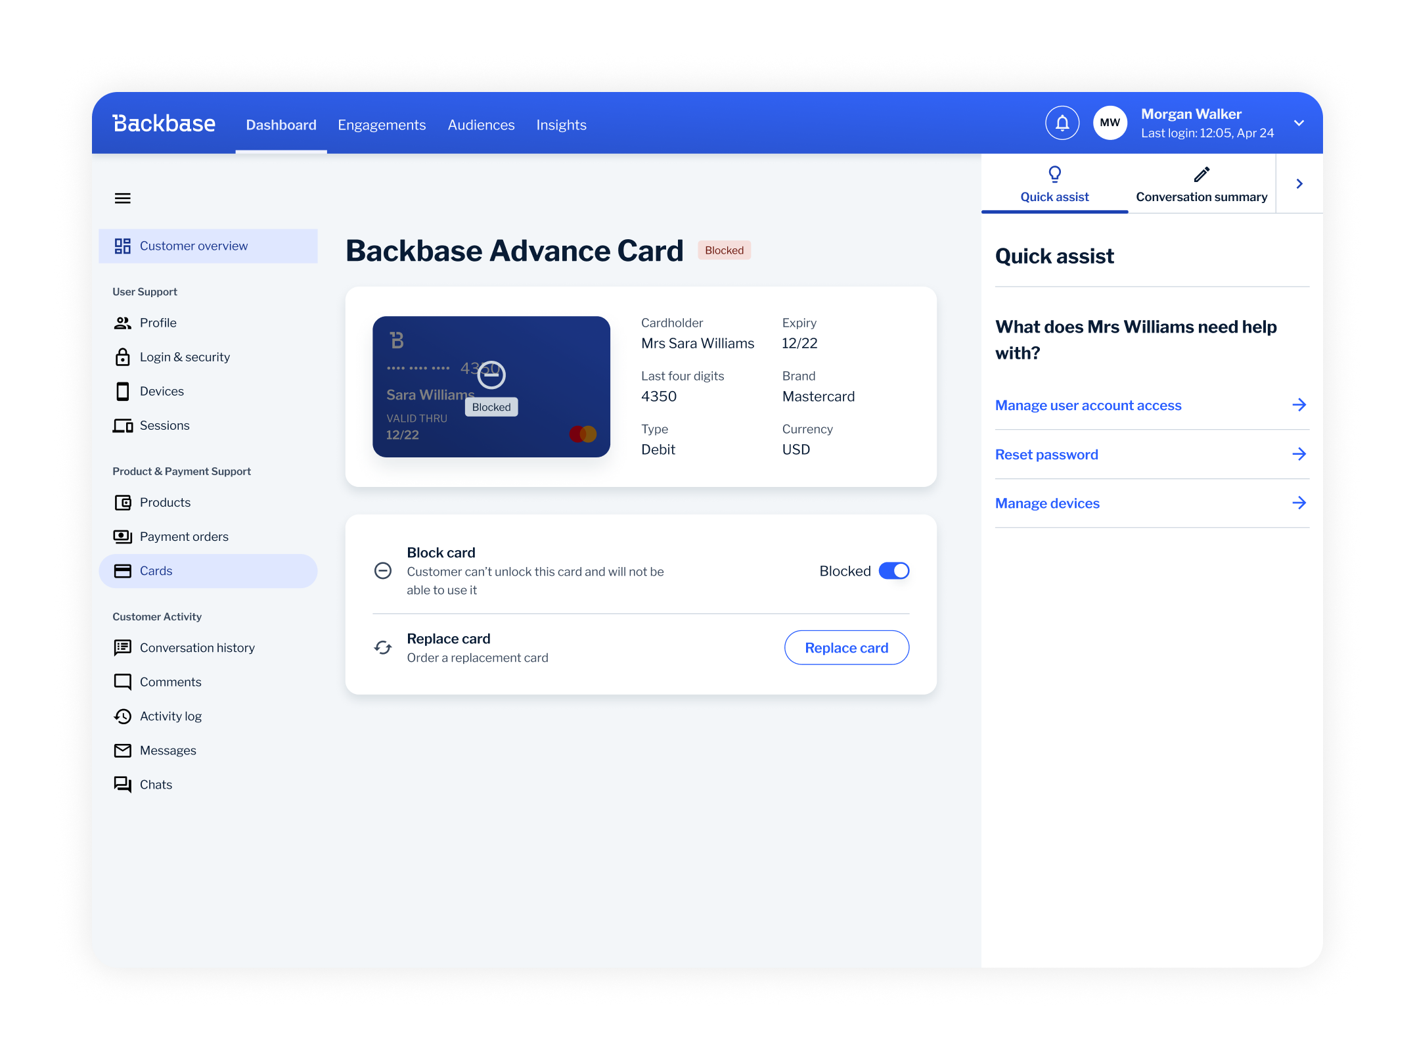Expand the Morgan Walker account dropdown
Screen dimensions: 1415x1060
click(x=1299, y=122)
